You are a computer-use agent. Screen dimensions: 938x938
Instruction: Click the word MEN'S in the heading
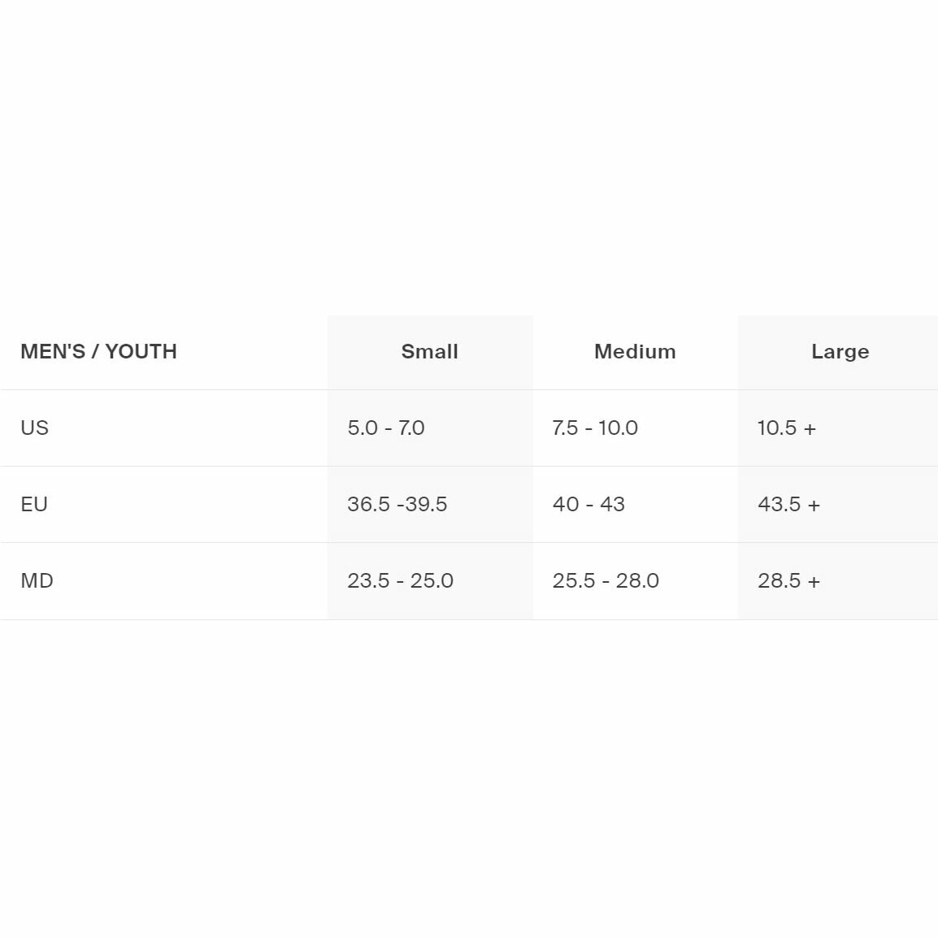click(53, 351)
